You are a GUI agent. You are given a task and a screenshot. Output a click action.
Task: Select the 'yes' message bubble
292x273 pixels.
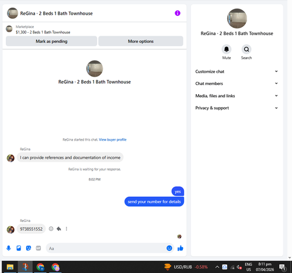pos(178,192)
